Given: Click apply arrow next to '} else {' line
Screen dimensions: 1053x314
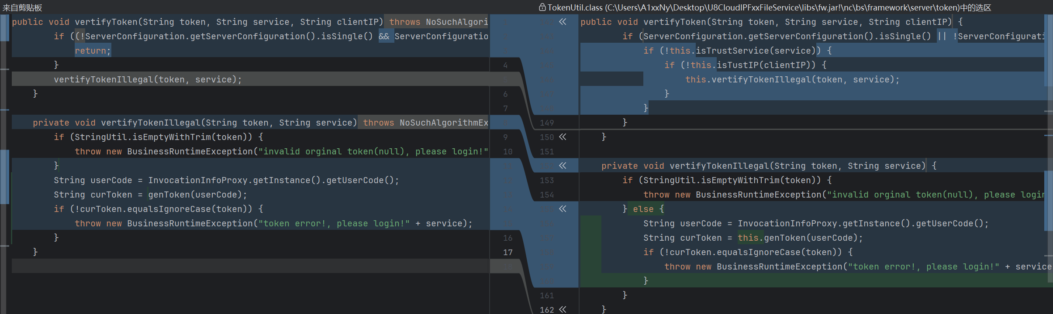Looking at the screenshot, I should coord(563,209).
